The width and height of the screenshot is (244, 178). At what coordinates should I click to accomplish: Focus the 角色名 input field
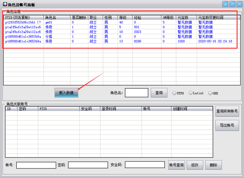(136, 93)
